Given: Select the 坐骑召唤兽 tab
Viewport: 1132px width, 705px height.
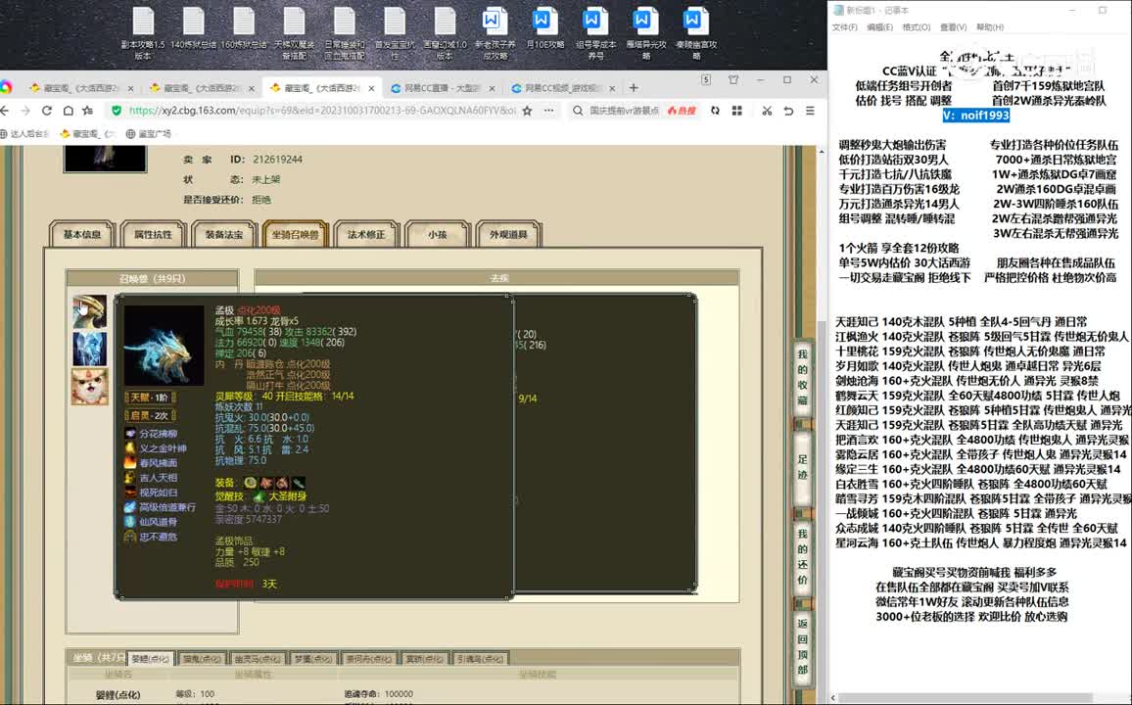Looking at the screenshot, I should click(296, 235).
